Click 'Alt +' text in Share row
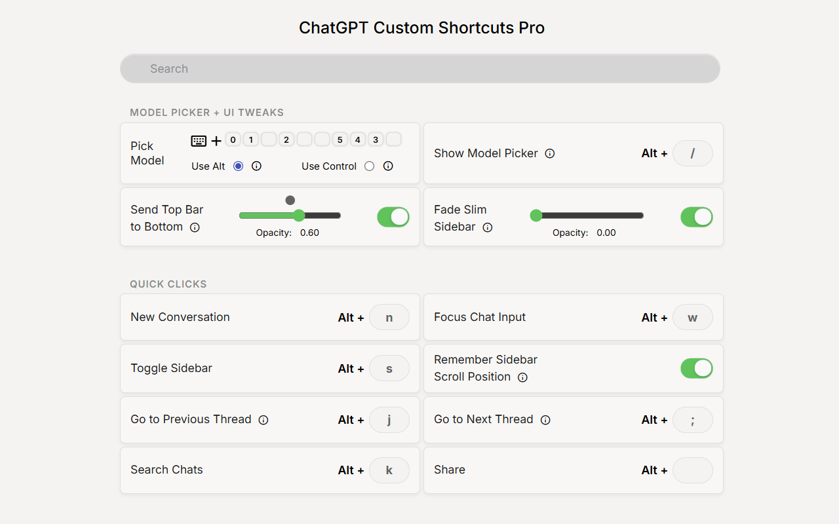This screenshot has height=524, width=839. [x=654, y=470]
